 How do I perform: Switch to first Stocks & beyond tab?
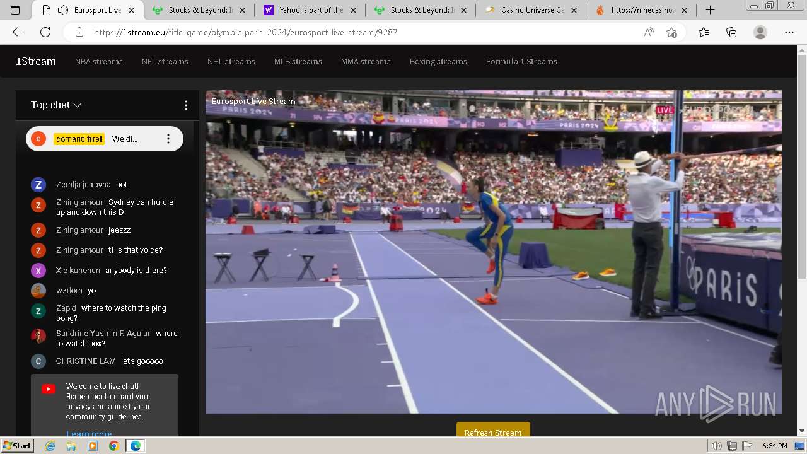(x=200, y=10)
